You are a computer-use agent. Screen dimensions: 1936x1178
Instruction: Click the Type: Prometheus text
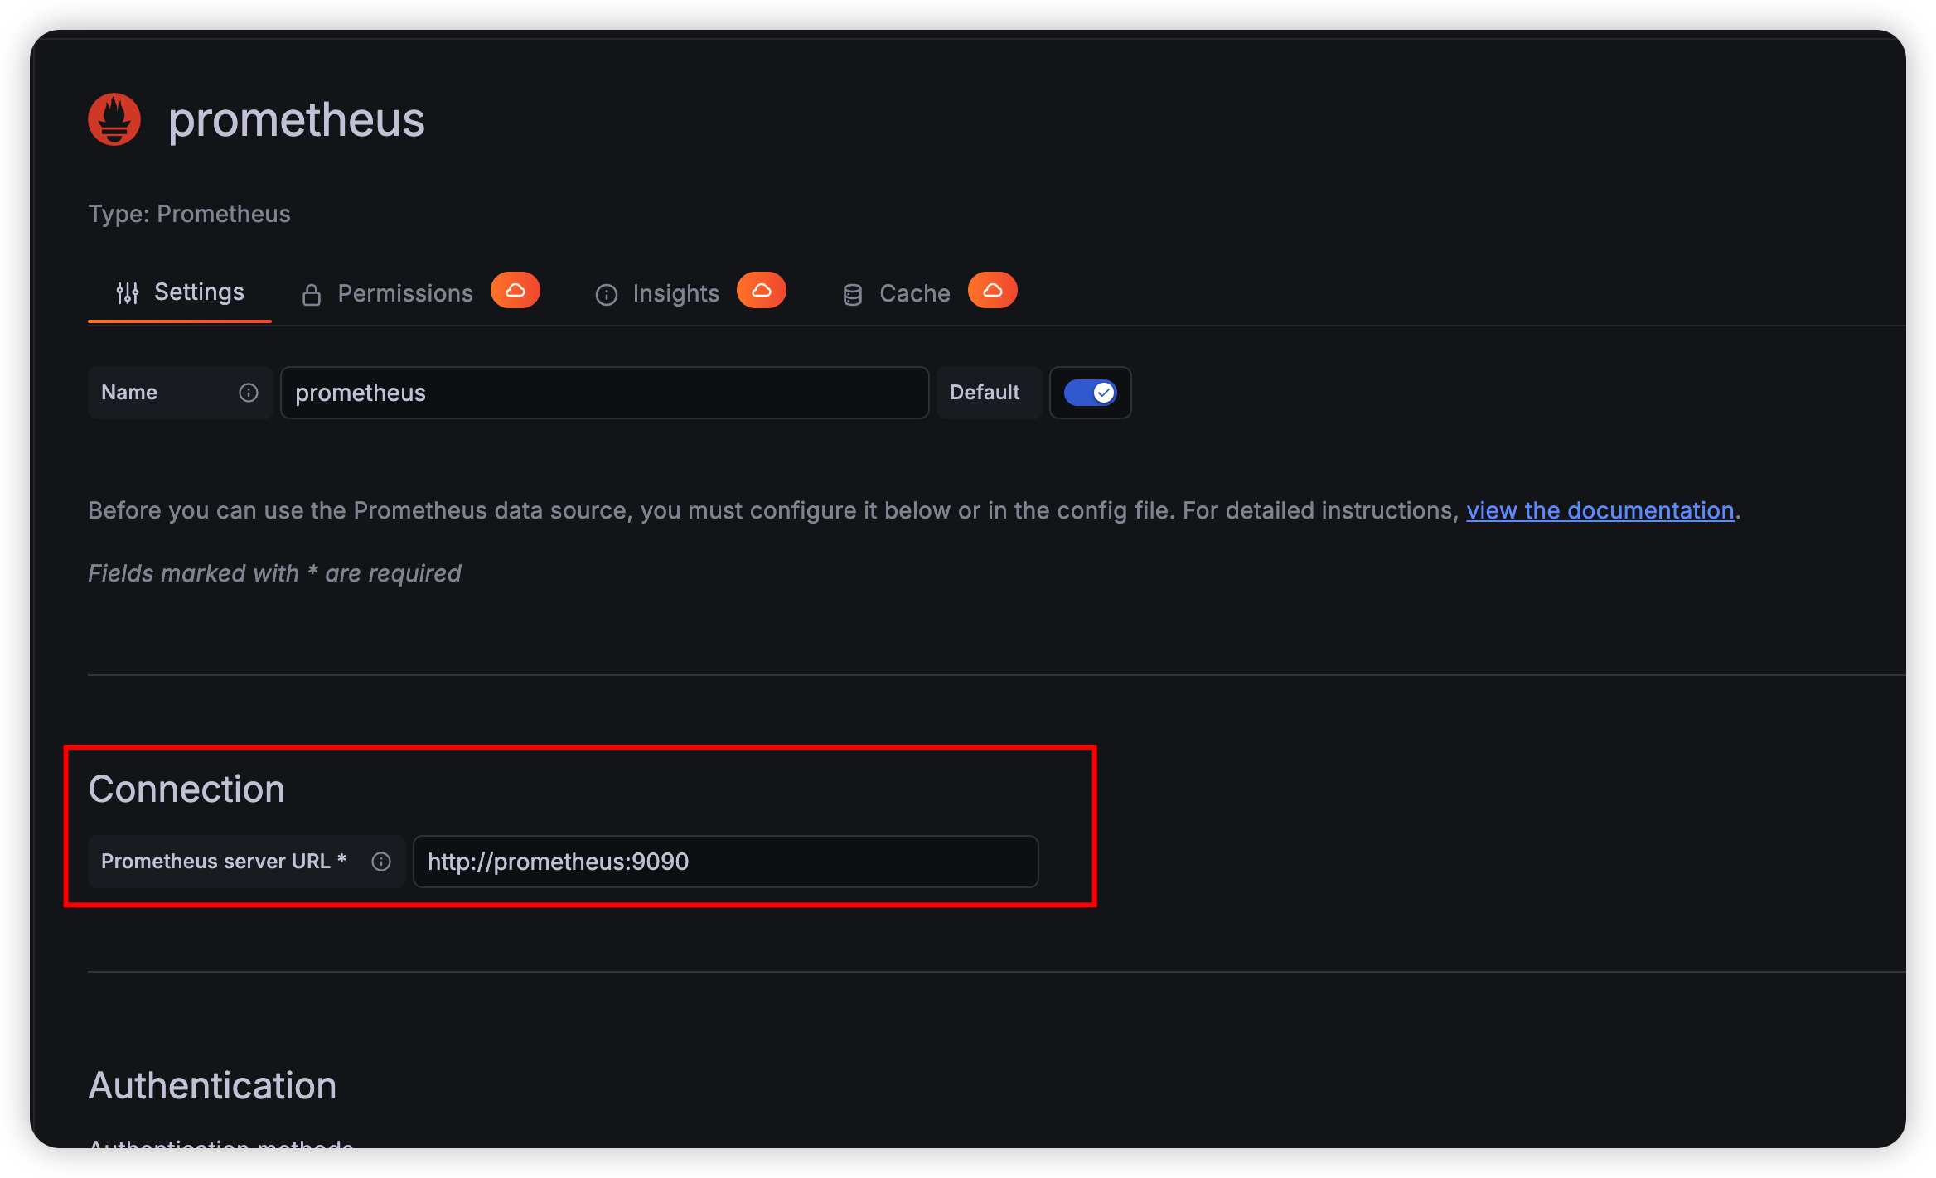189,214
